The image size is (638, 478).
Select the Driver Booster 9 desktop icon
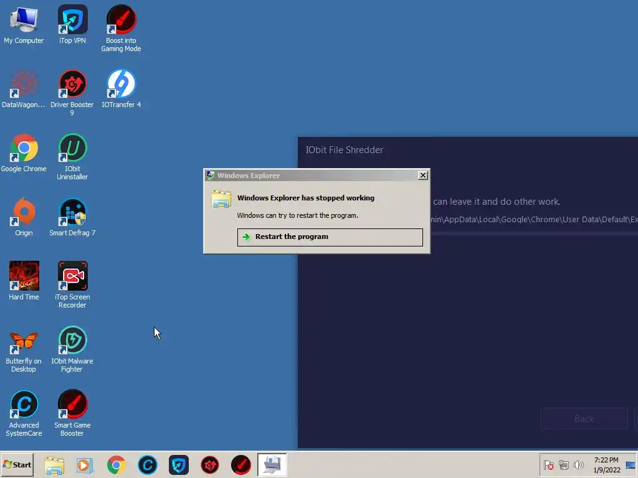pos(72,93)
